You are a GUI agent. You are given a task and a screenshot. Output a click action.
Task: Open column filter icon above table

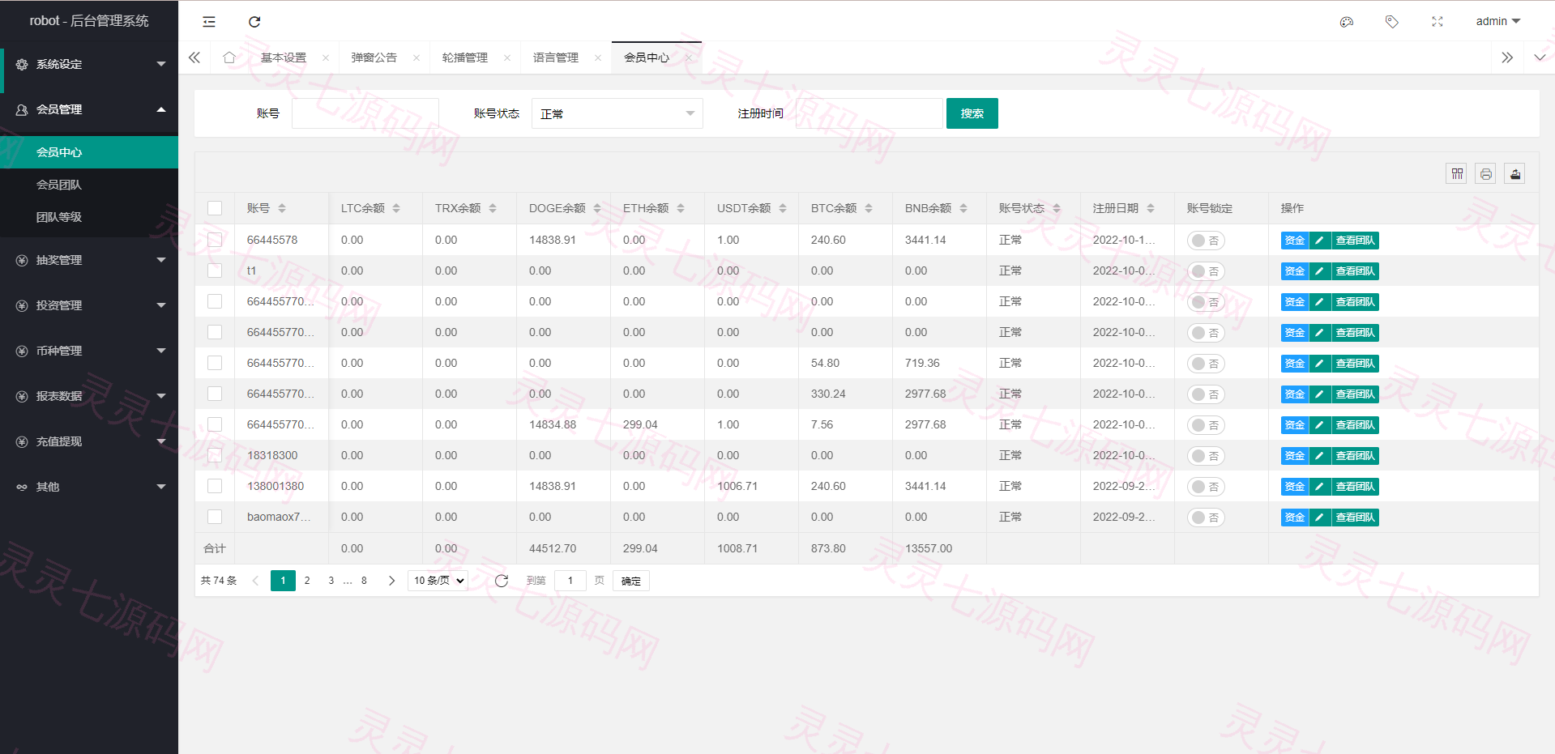pyautogui.click(x=1457, y=173)
